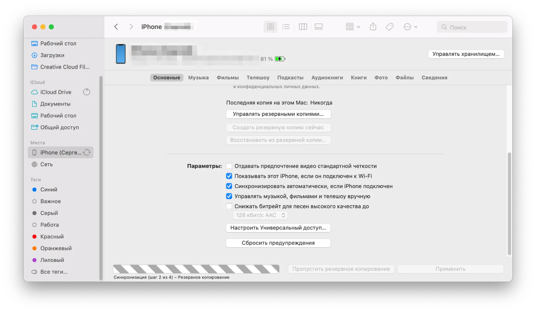This screenshot has height=313, width=536.
Task: Switch to the Телешоу tab
Action: (x=258, y=78)
